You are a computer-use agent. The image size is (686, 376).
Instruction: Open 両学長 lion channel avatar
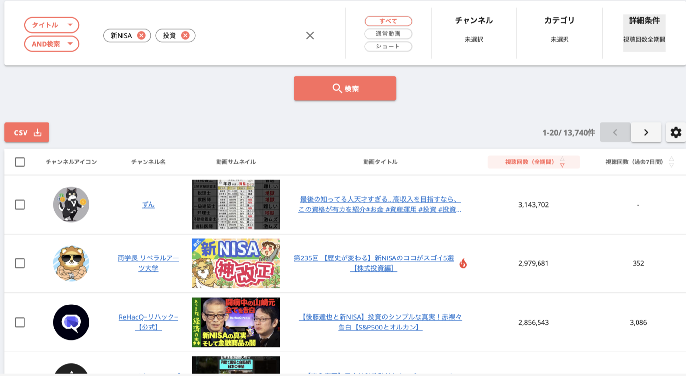[x=71, y=263]
